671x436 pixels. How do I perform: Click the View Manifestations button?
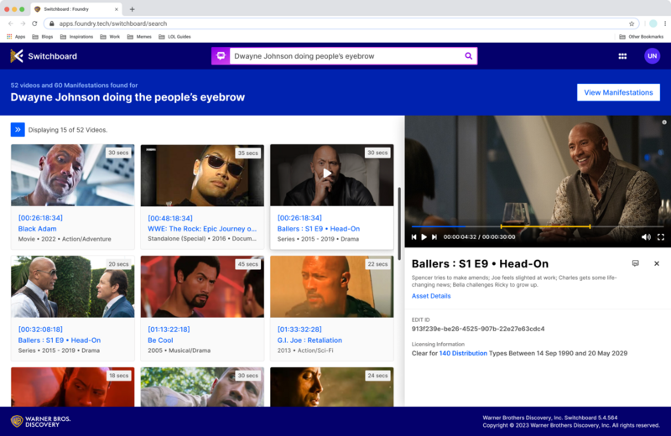coord(618,92)
